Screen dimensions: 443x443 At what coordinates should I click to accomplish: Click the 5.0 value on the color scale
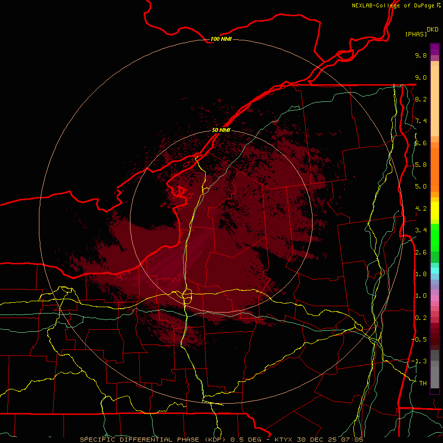pos(421,187)
